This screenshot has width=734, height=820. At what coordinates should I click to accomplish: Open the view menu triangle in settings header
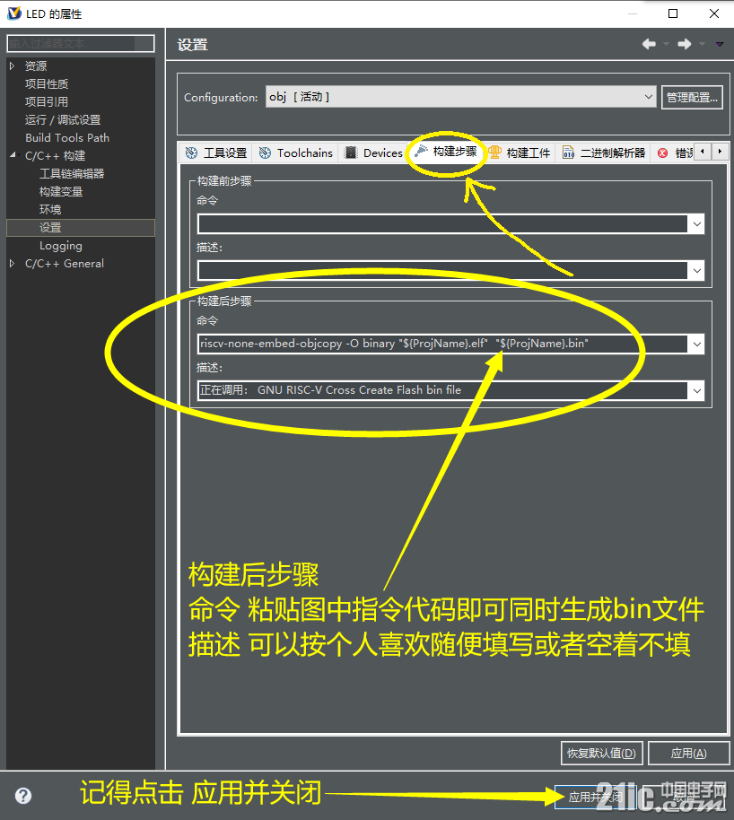[x=720, y=45]
